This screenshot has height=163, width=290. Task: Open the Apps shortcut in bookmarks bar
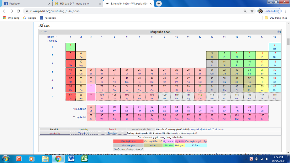(x=11, y=18)
